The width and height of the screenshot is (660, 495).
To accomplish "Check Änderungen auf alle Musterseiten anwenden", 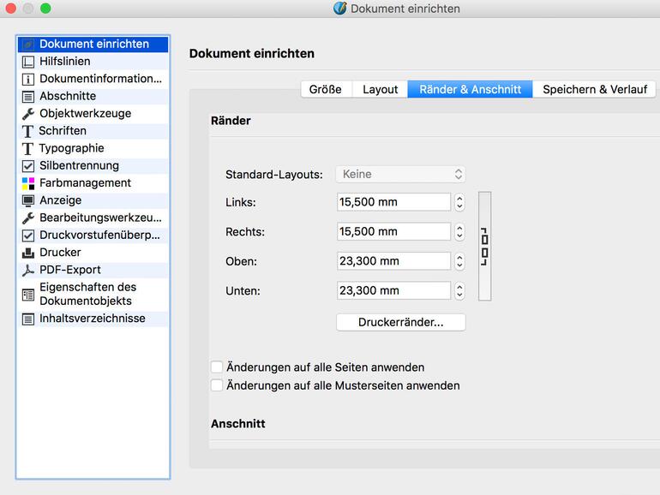I will tap(217, 385).
